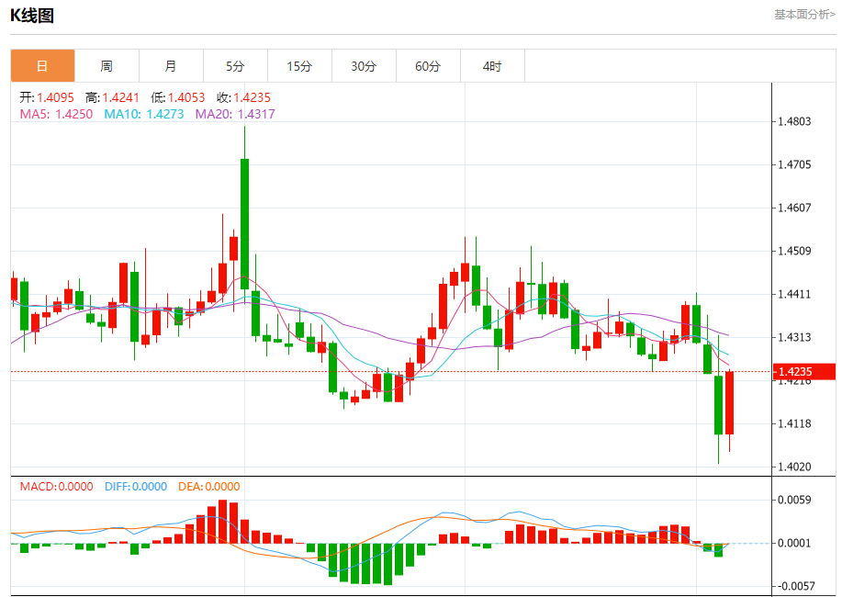
Task: Click the MA5: 1.4250 legend
Action: coord(56,114)
